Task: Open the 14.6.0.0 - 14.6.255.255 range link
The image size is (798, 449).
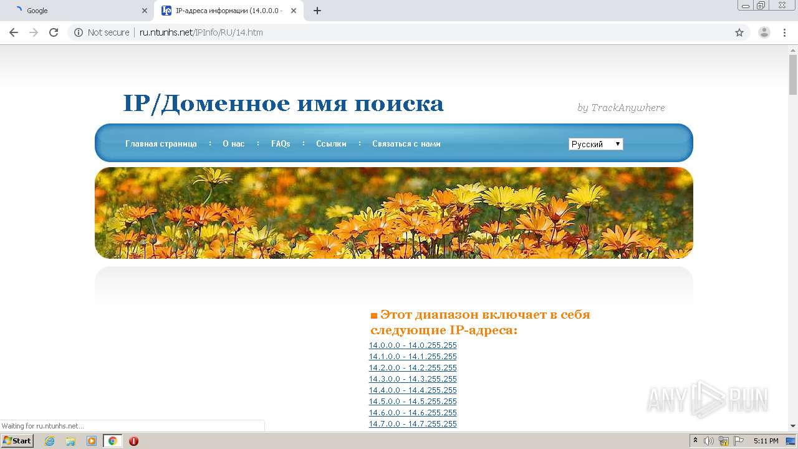Action: pyautogui.click(x=413, y=413)
